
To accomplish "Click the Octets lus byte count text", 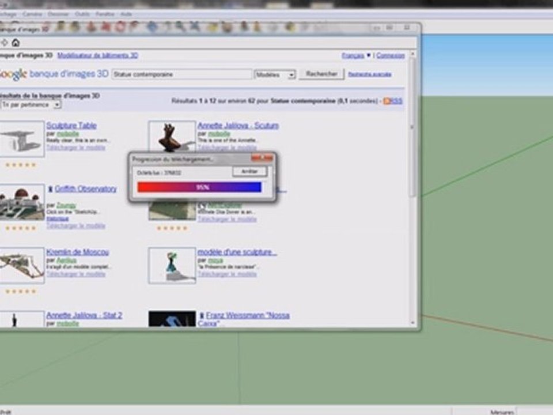I will click(x=159, y=172).
